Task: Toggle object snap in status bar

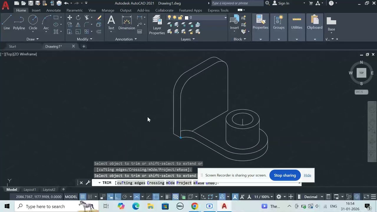Action: [x=156, y=197]
